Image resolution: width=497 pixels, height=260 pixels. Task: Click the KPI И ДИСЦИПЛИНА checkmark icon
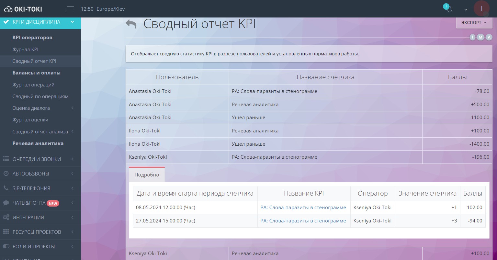click(6, 22)
